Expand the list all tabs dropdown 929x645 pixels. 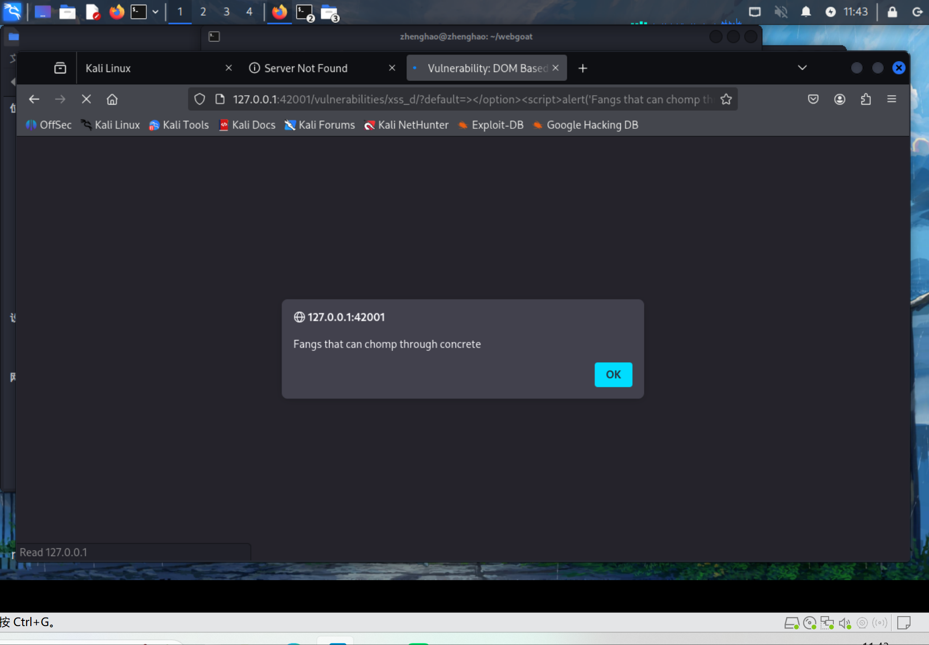(802, 68)
